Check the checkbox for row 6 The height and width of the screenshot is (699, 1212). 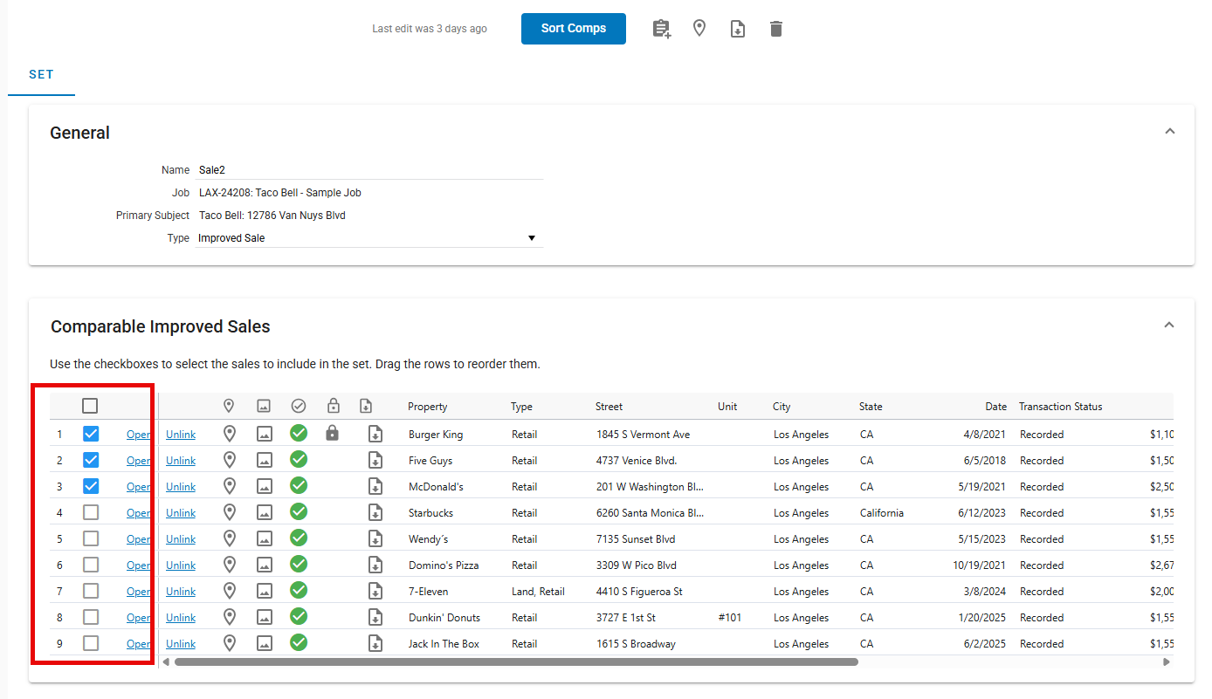[x=90, y=565]
